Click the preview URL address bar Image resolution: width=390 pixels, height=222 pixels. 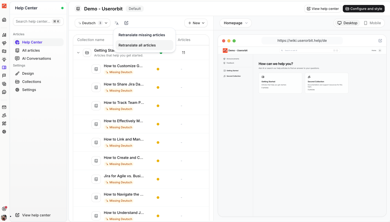pos(302,41)
